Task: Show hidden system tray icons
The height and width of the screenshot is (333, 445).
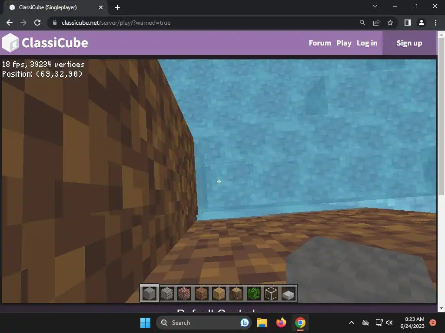Action: 351,323
